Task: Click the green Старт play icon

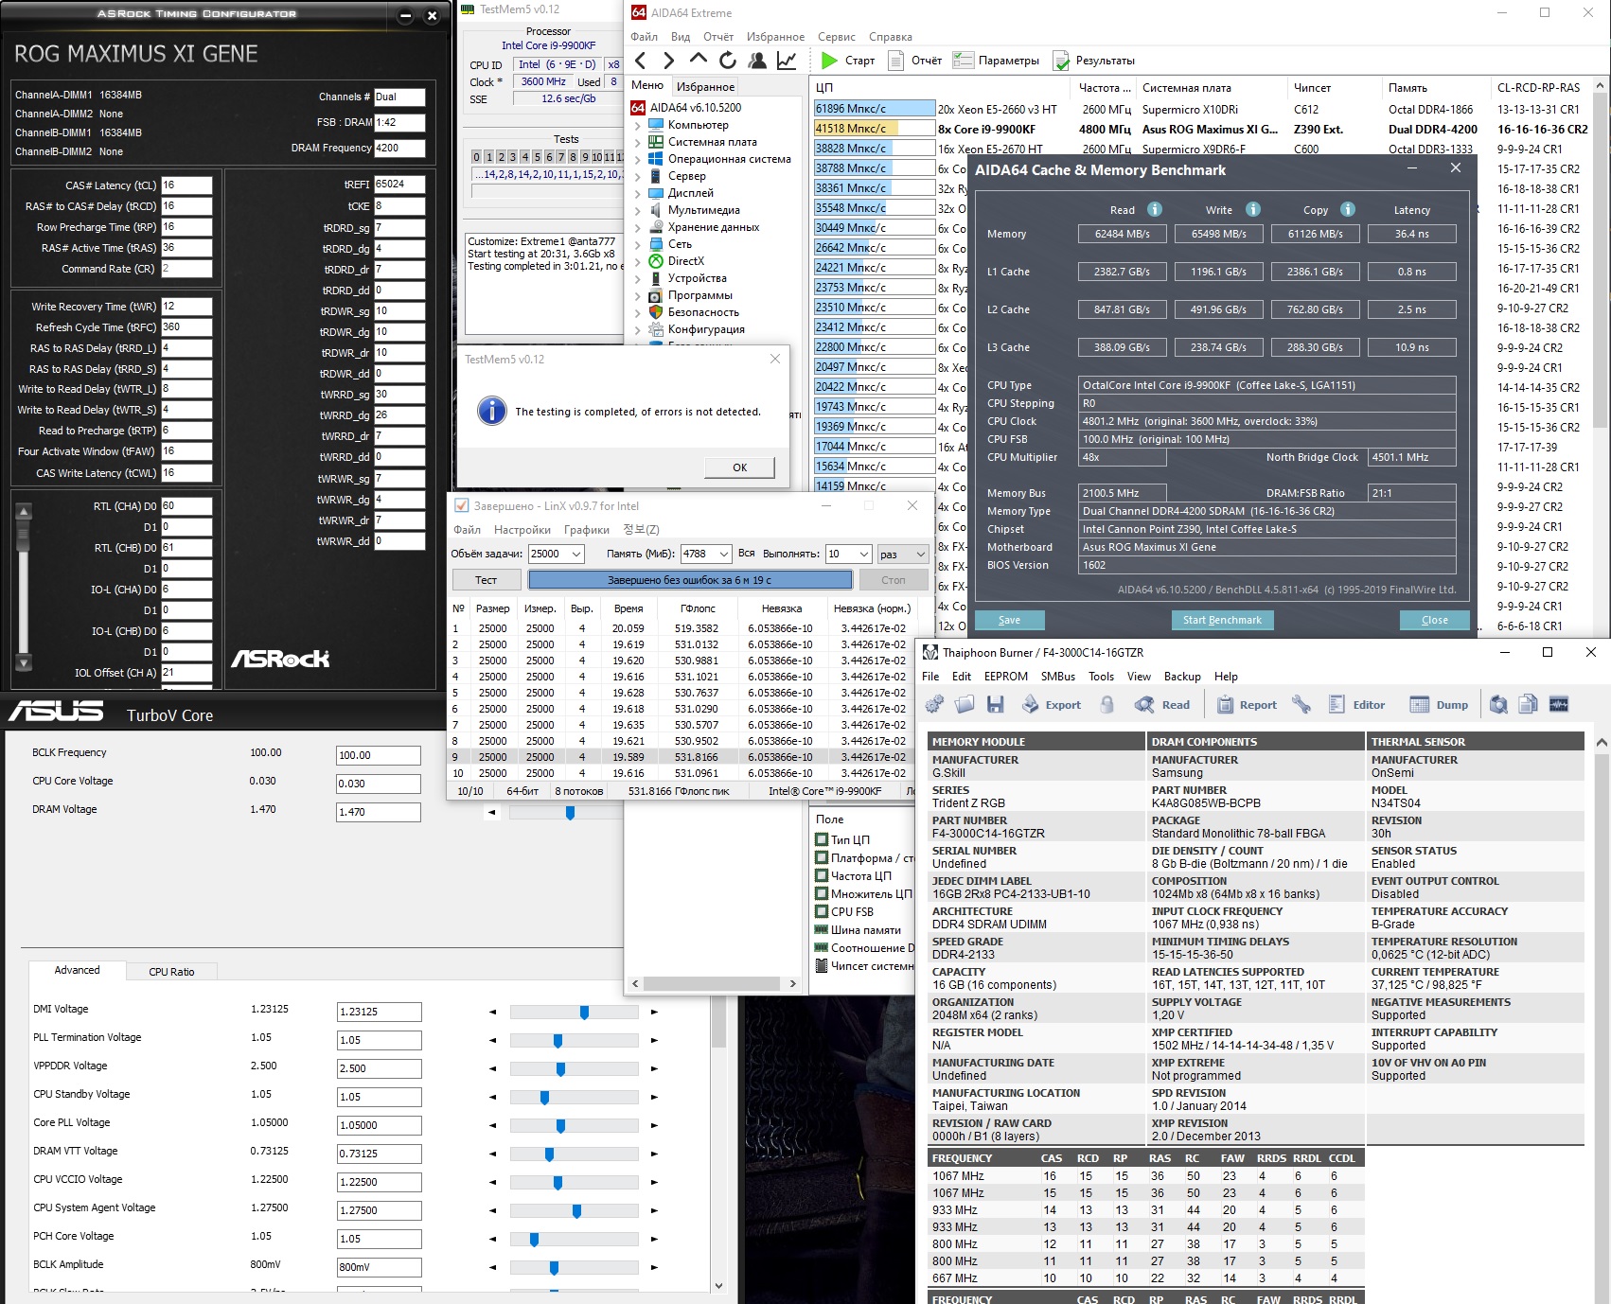Action: pyautogui.click(x=829, y=61)
